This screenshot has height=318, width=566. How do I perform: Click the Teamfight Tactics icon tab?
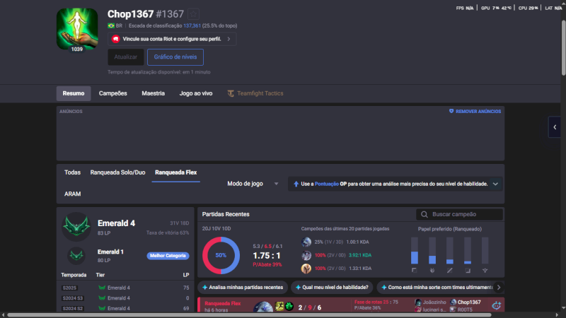coord(231,93)
